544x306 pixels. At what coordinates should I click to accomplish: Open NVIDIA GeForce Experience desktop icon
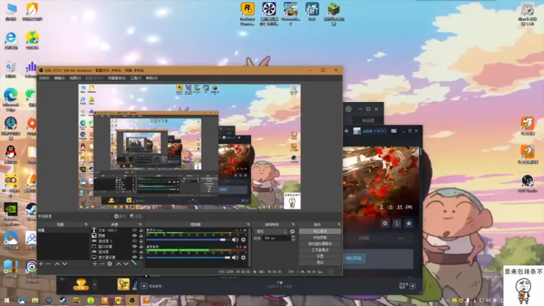[x=11, y=215]
